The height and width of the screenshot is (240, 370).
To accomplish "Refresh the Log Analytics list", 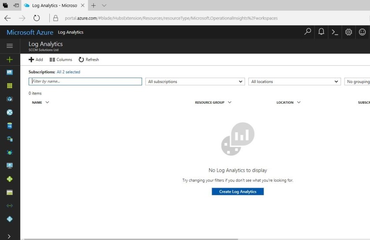I will click(89, 60).
